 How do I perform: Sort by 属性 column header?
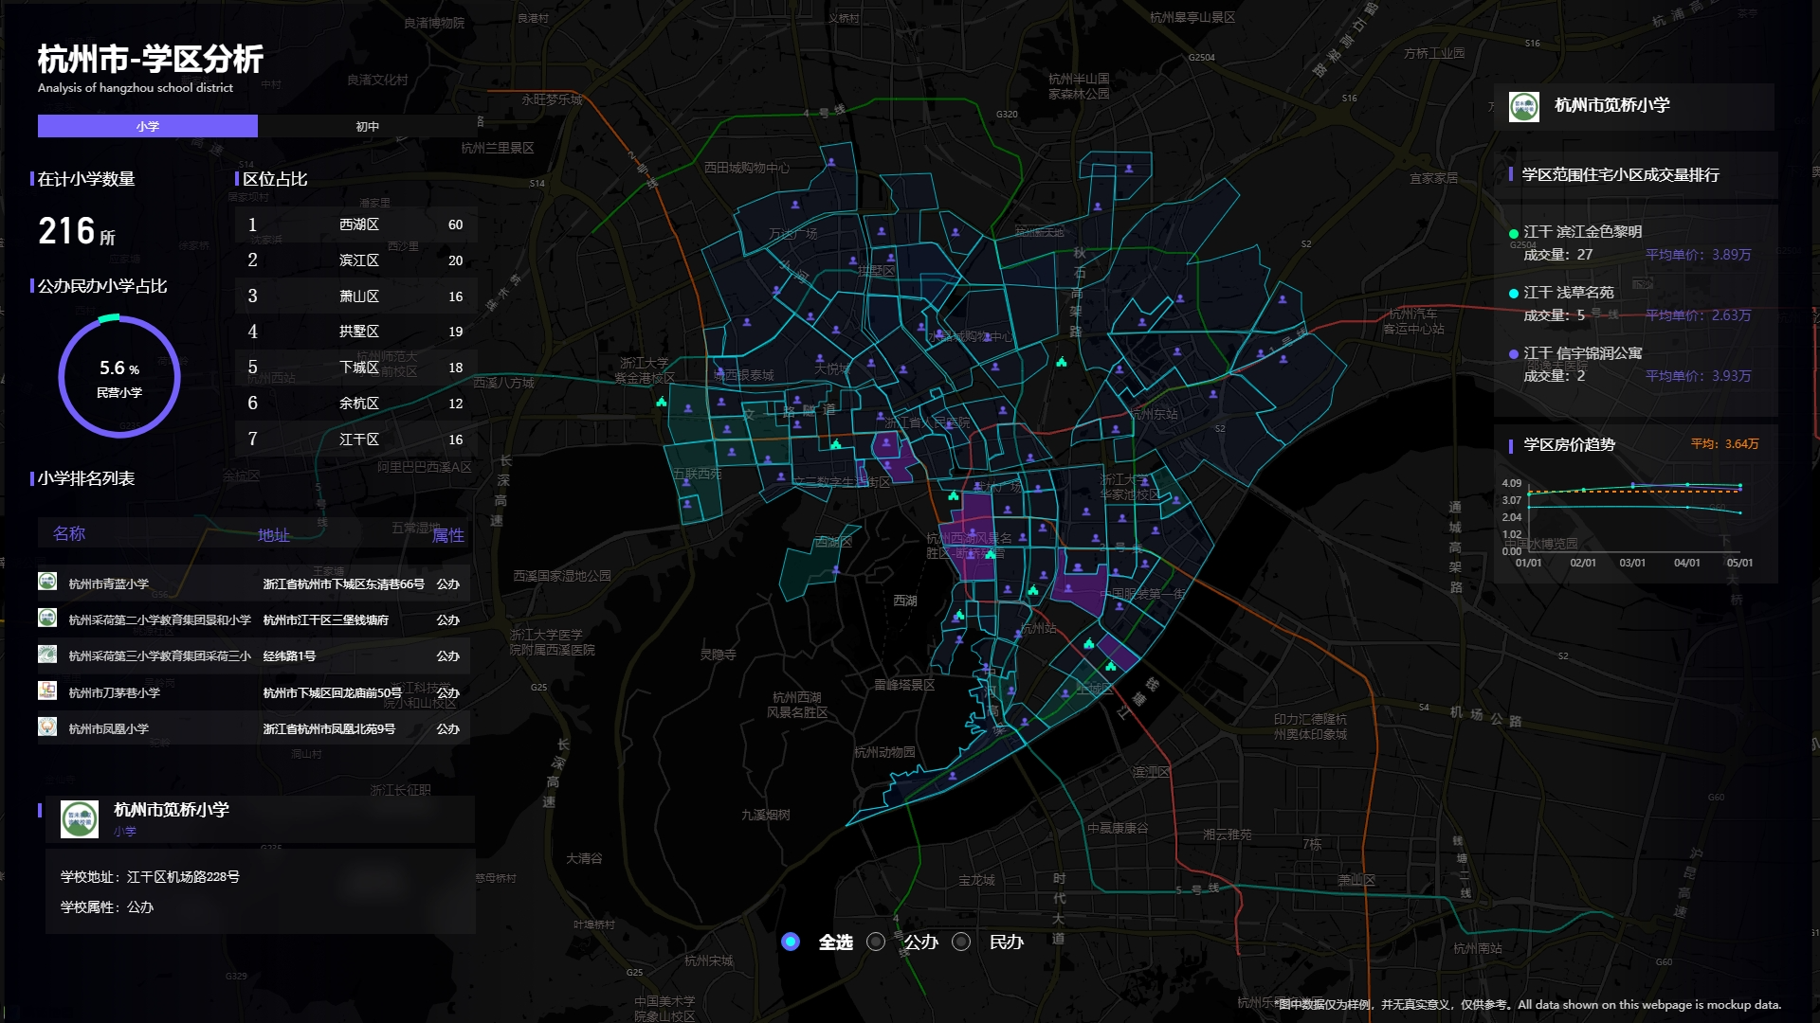(x=448, y=535)
